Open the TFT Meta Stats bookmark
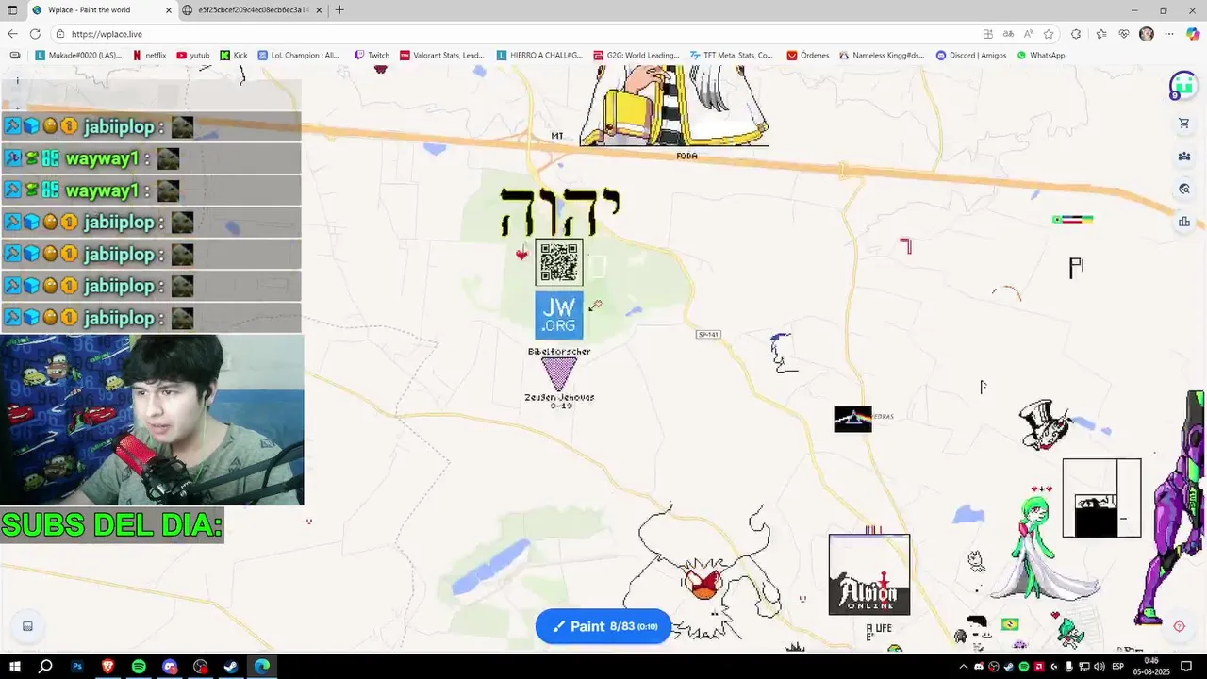 [x=731, y=56]
